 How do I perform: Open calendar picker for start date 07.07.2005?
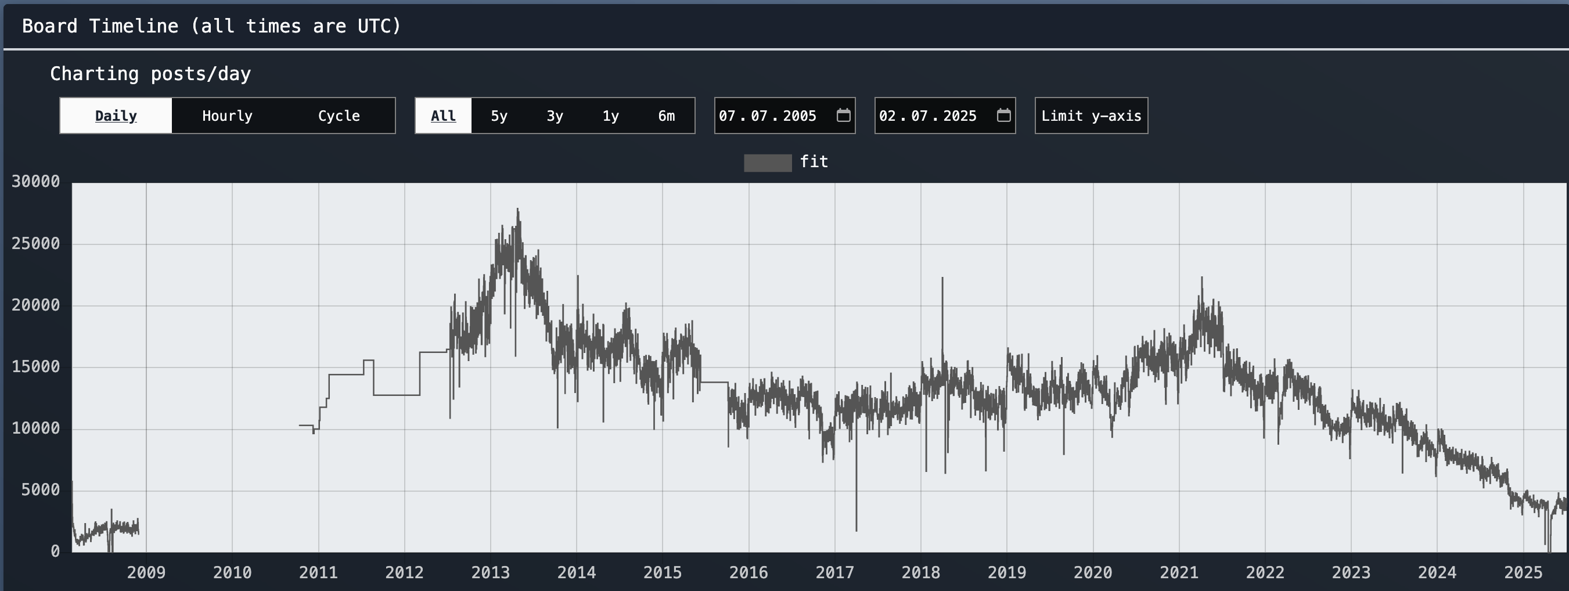click(x=843, y=115)
